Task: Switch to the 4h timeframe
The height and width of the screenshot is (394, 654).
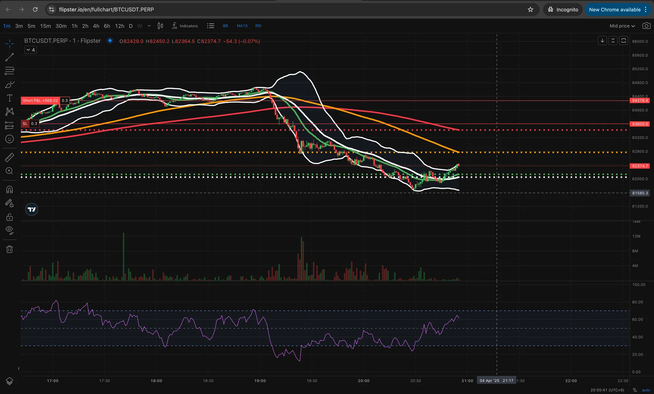Action: [x=96, y=26]
